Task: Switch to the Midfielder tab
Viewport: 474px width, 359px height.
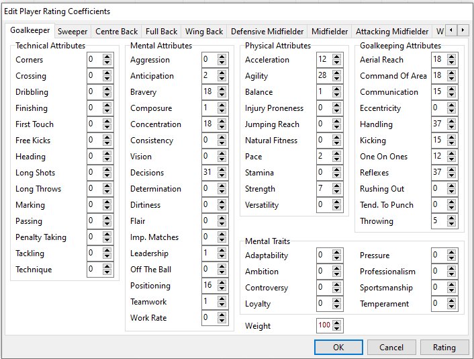Action: [x=330, y=32]
